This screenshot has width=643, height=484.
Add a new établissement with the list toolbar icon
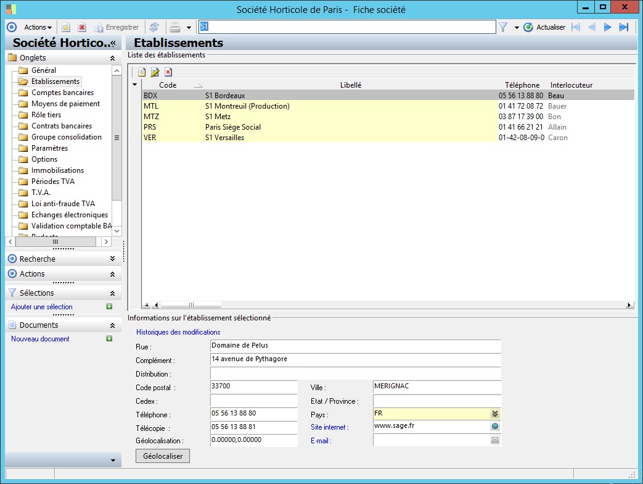pyautogui.click(x=142, y=72)
